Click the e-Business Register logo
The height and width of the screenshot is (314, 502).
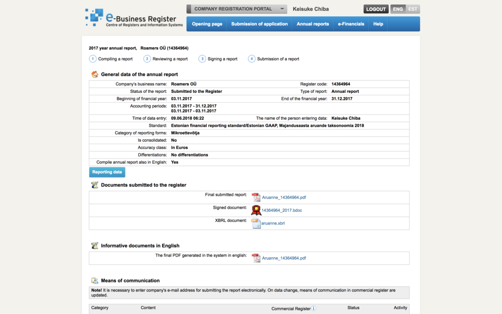[134, 18]
